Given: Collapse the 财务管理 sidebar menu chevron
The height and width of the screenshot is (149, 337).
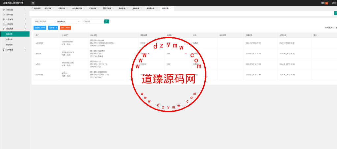Looking at the screenshot, I should 25,29.
